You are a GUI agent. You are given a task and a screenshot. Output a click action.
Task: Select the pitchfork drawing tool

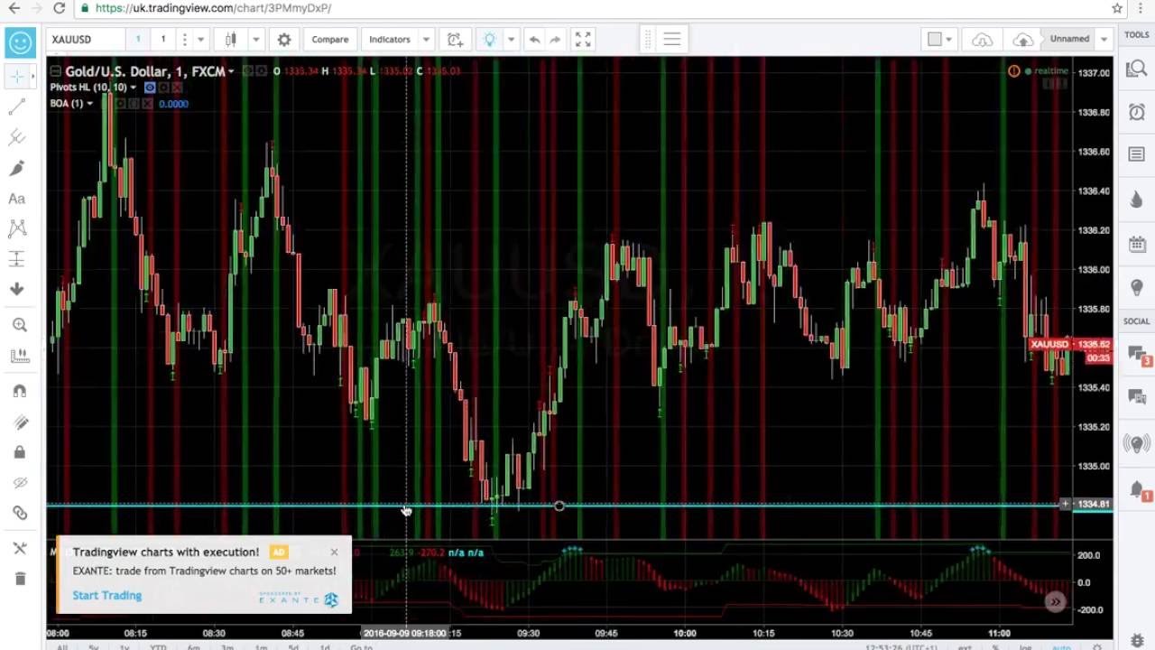(x=17, y=137)
